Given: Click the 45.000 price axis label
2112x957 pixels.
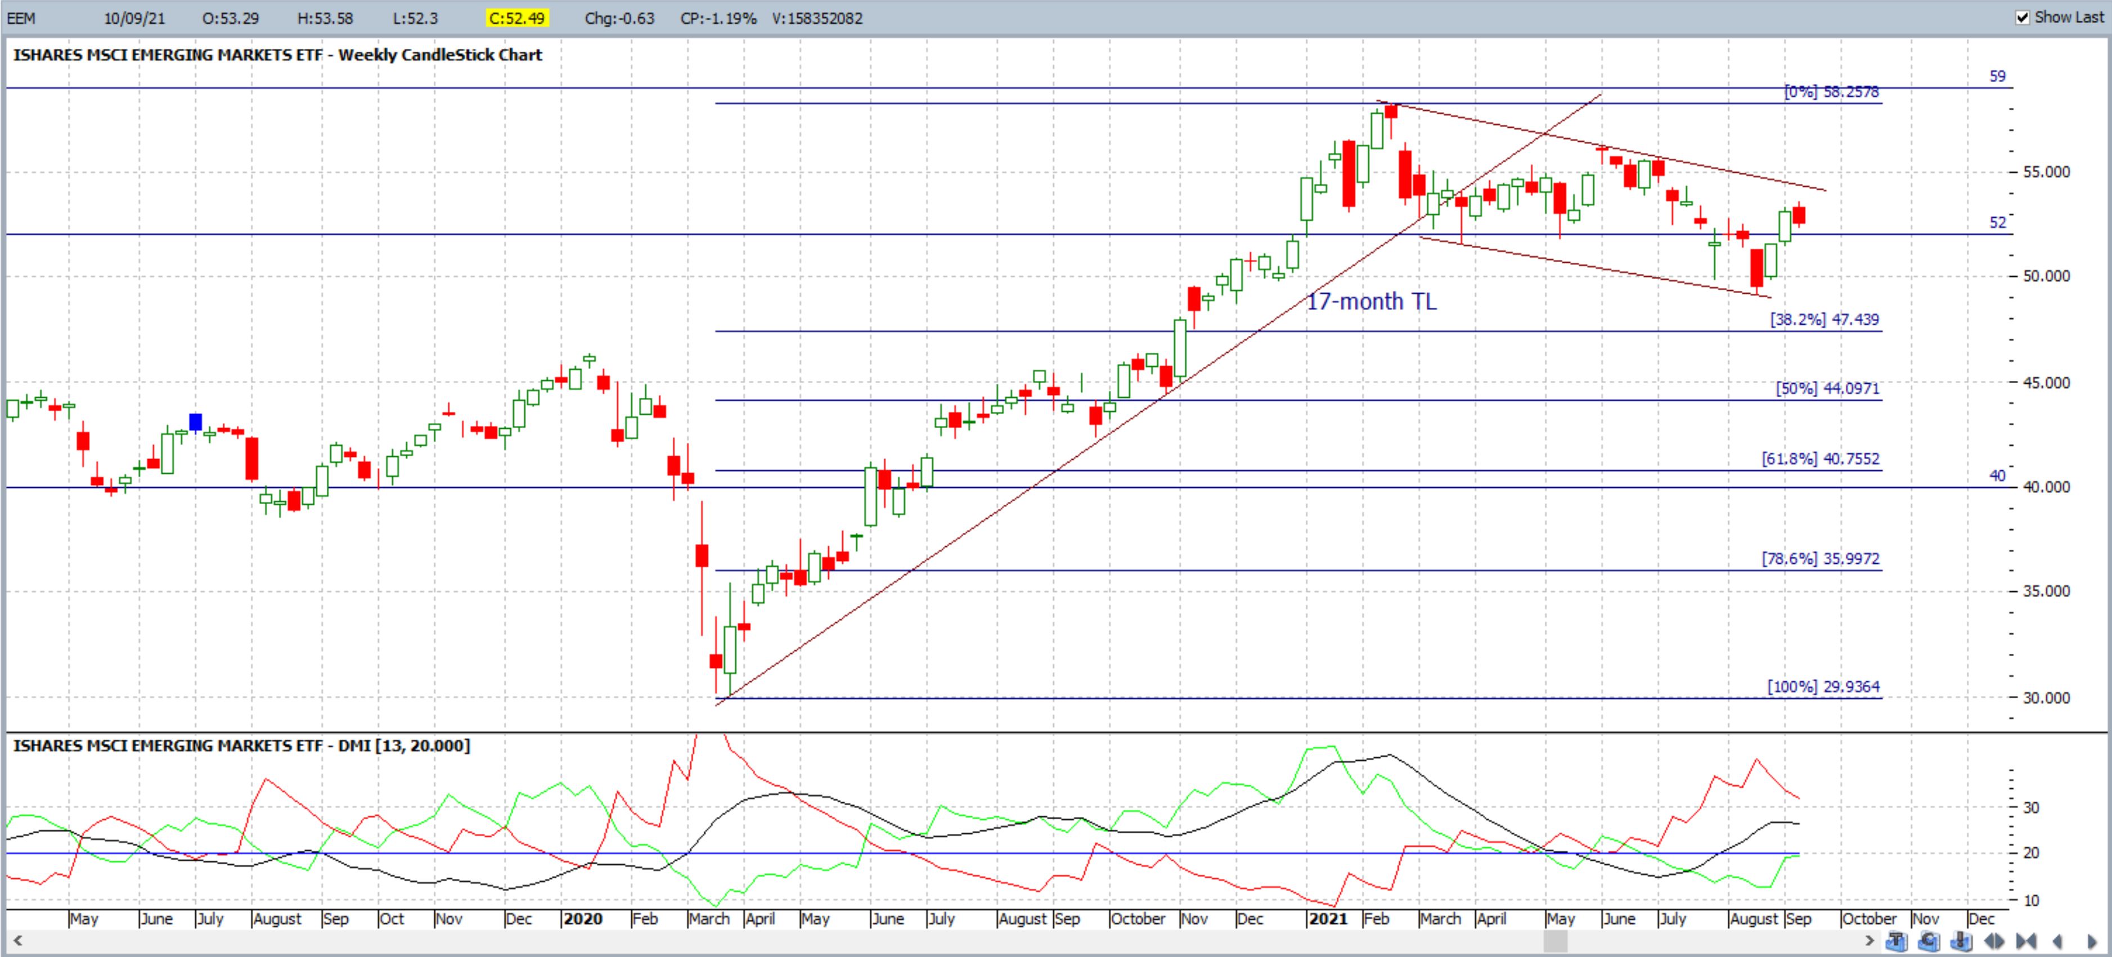Looking at the screenshot, I should click(x=2046, y=383).
